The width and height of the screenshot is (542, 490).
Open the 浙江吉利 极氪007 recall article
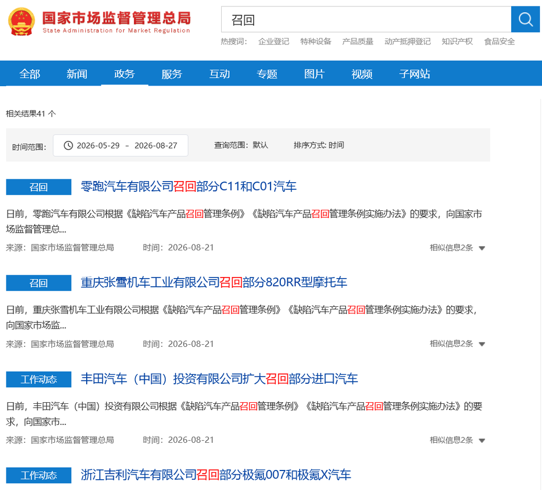tap(216, 475)
